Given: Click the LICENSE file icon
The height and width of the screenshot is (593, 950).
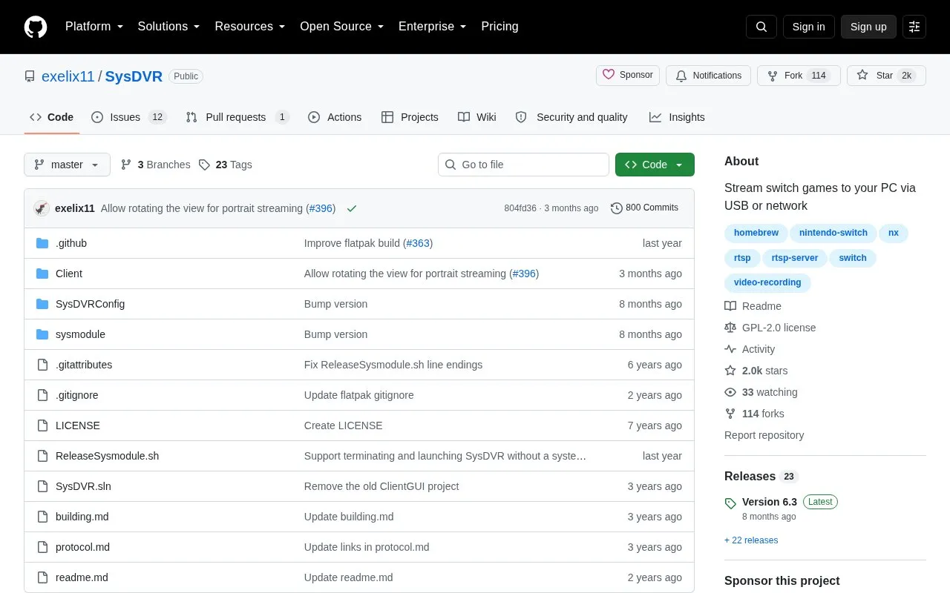Looking at the screenshot, I should point(42,425).
